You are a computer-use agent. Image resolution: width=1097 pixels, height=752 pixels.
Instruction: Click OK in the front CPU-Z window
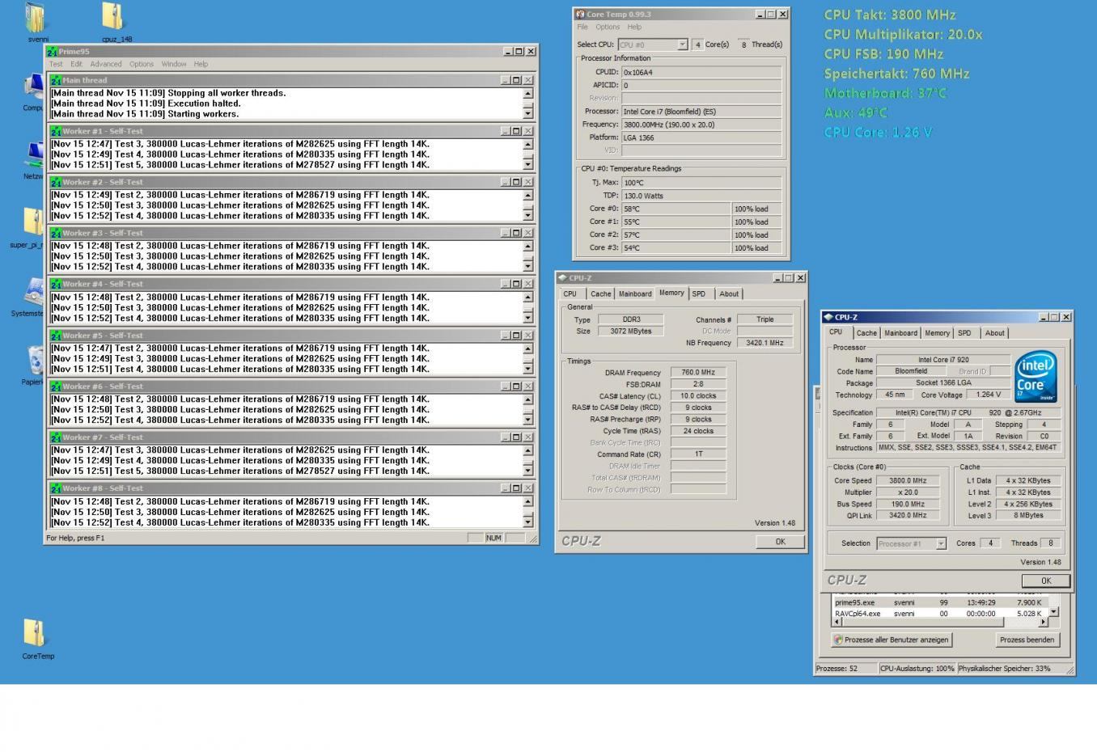1046,581
